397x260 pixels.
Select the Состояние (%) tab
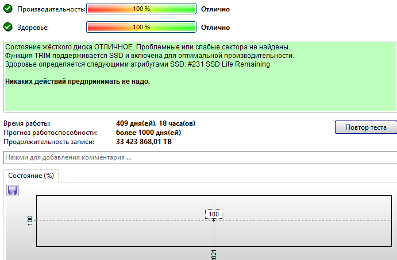tap(31, 176)
